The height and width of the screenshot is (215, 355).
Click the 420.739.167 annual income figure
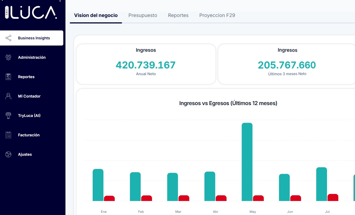[x=146, y=65]
